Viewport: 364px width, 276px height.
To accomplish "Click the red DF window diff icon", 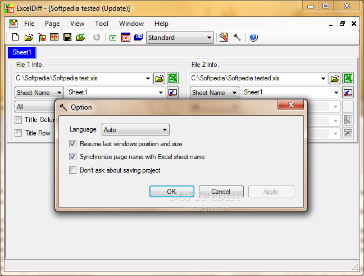I will click(126, 37).
